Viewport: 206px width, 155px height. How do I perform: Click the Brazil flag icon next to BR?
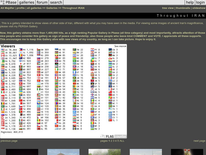point(21,89)
